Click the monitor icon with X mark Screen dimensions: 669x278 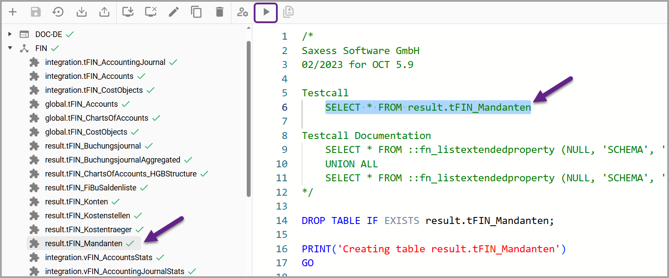pyautogui.click(x=151, y=12)
